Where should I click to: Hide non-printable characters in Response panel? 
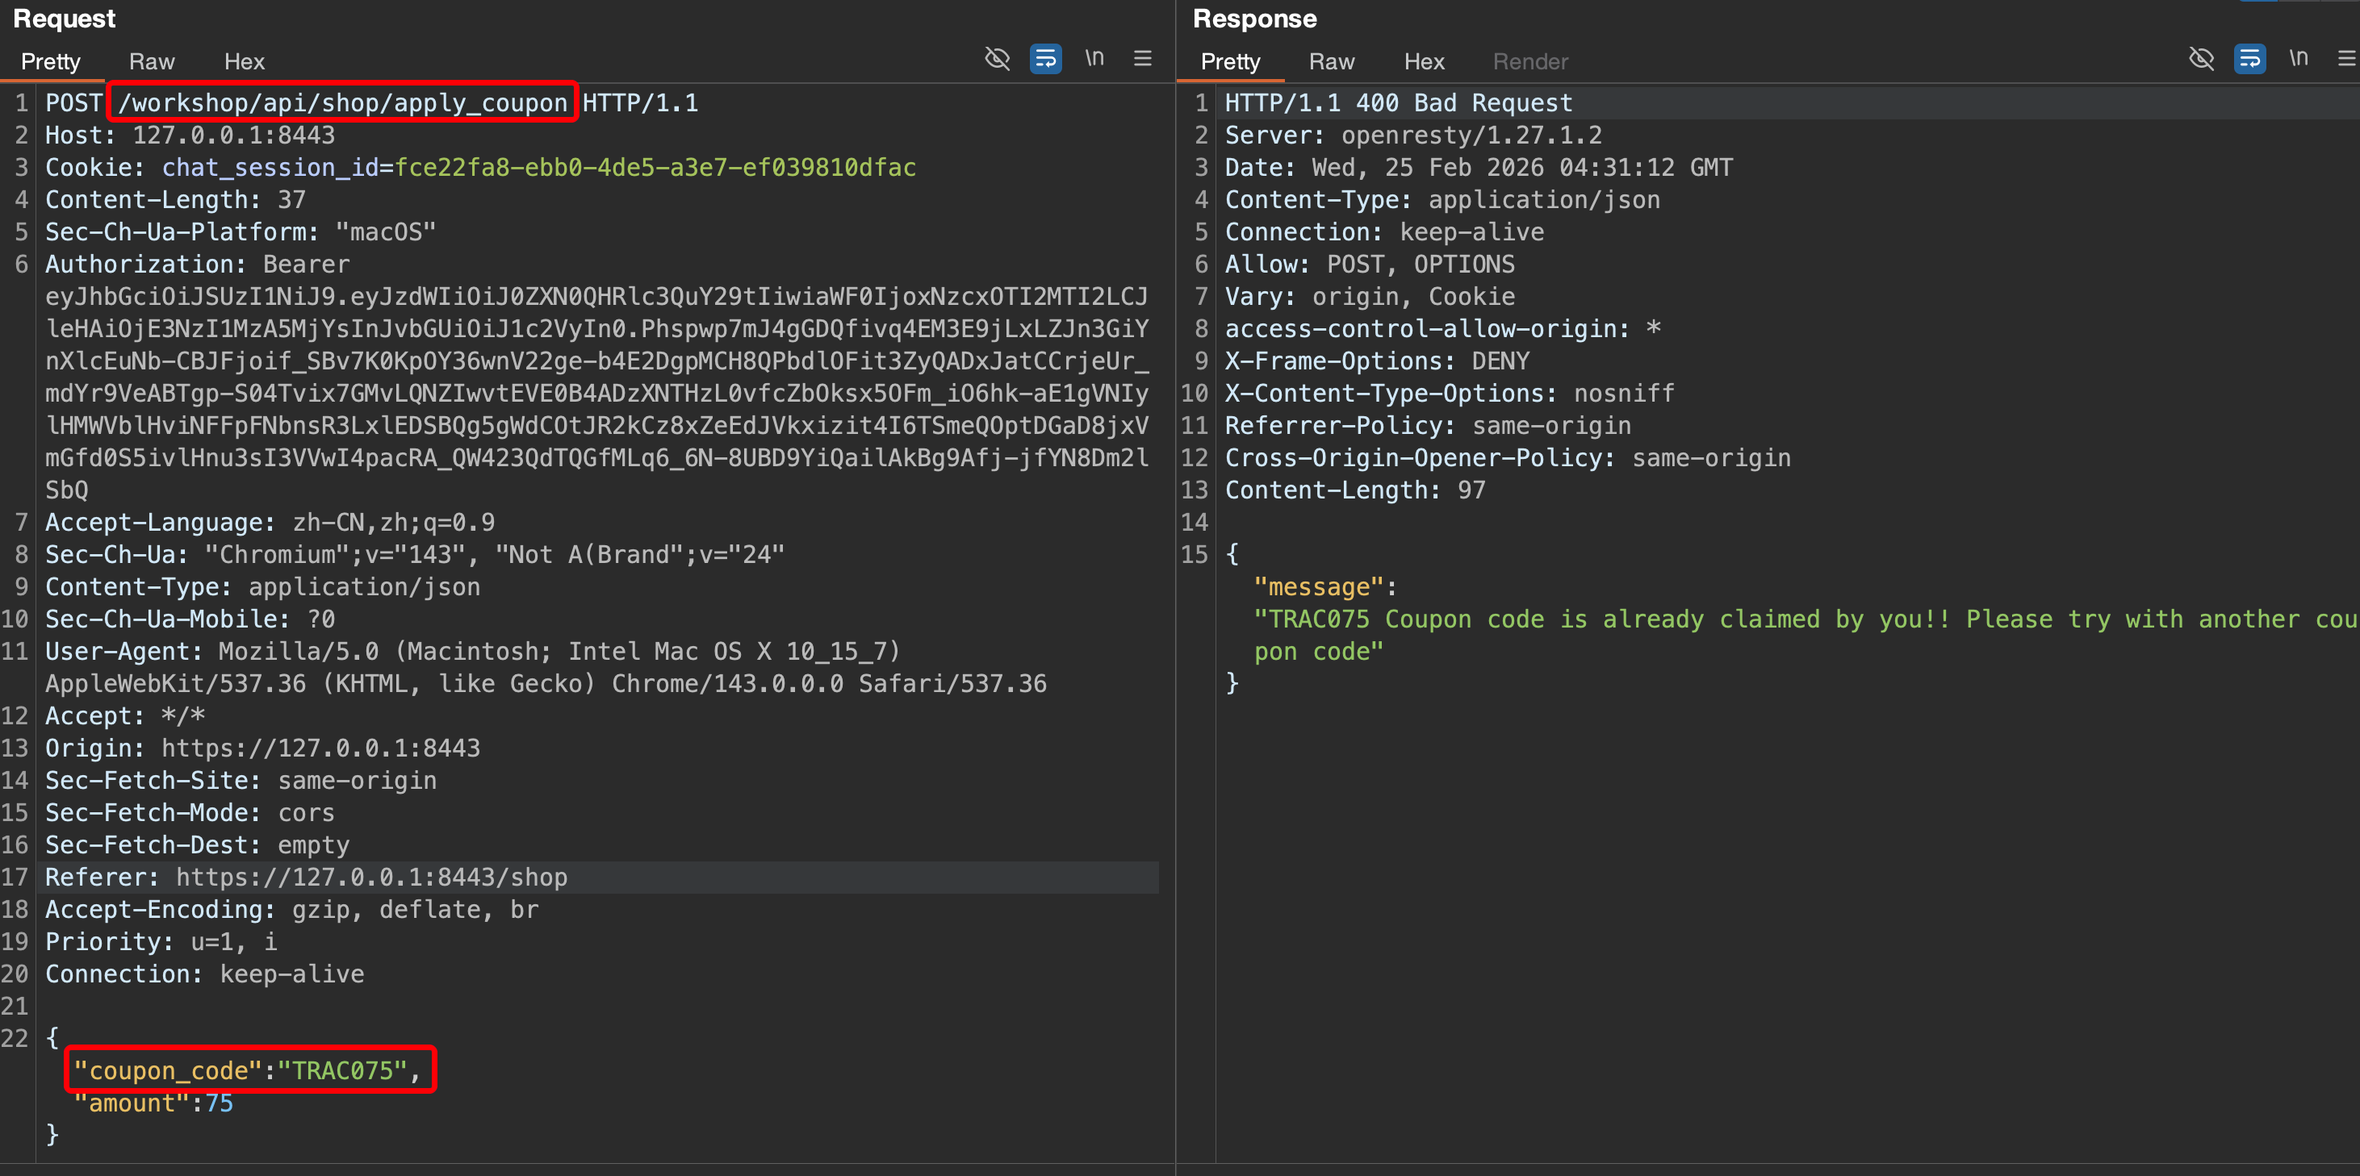pos(2202,60)
